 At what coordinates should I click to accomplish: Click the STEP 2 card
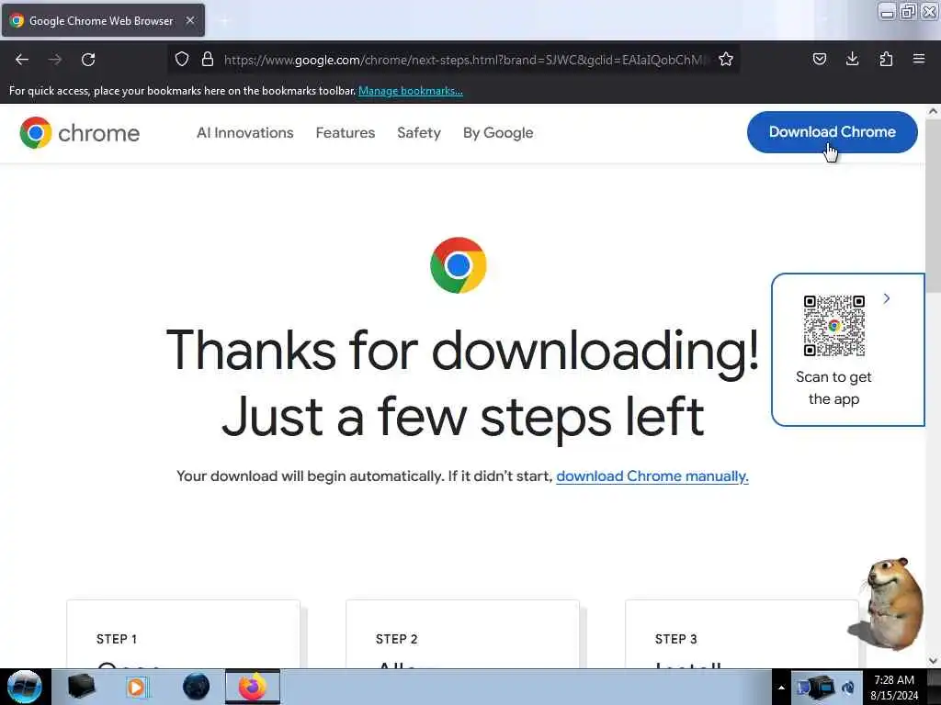(463, 634)
